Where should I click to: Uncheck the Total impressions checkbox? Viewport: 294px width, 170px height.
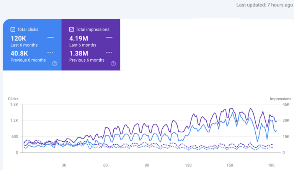[x=72, y=29]
